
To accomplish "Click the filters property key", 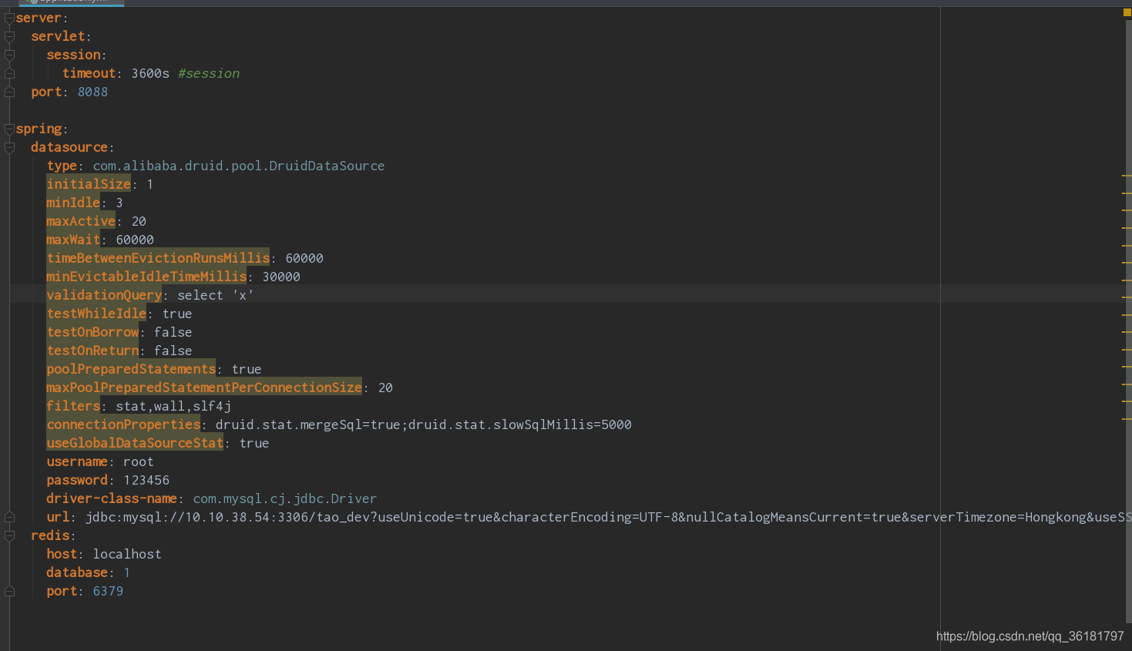I will pyautogui.click(x=73, y=406).
